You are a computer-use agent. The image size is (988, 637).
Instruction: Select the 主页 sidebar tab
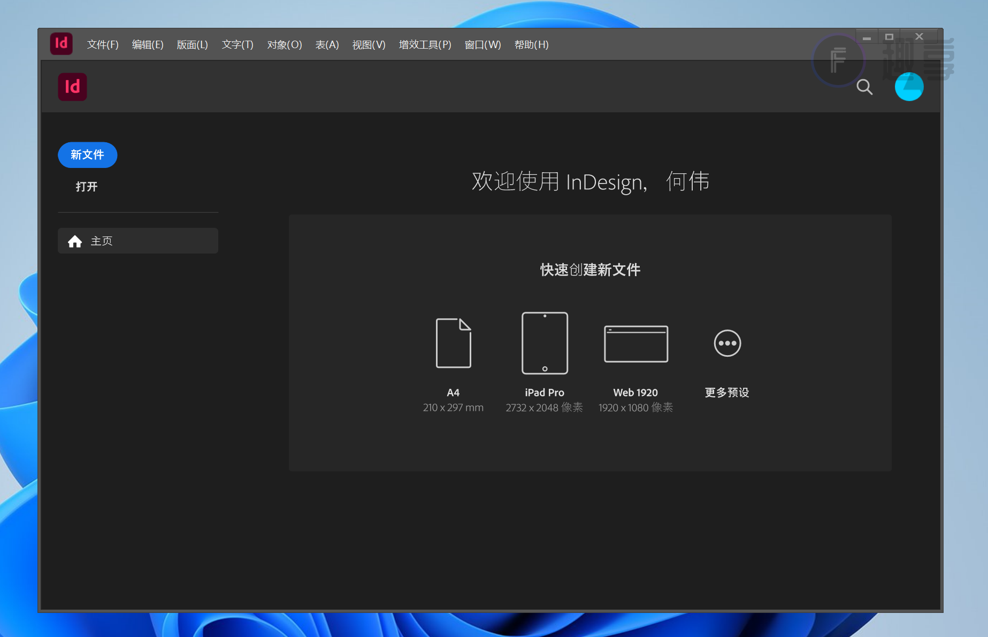click(x=138, y=241)
